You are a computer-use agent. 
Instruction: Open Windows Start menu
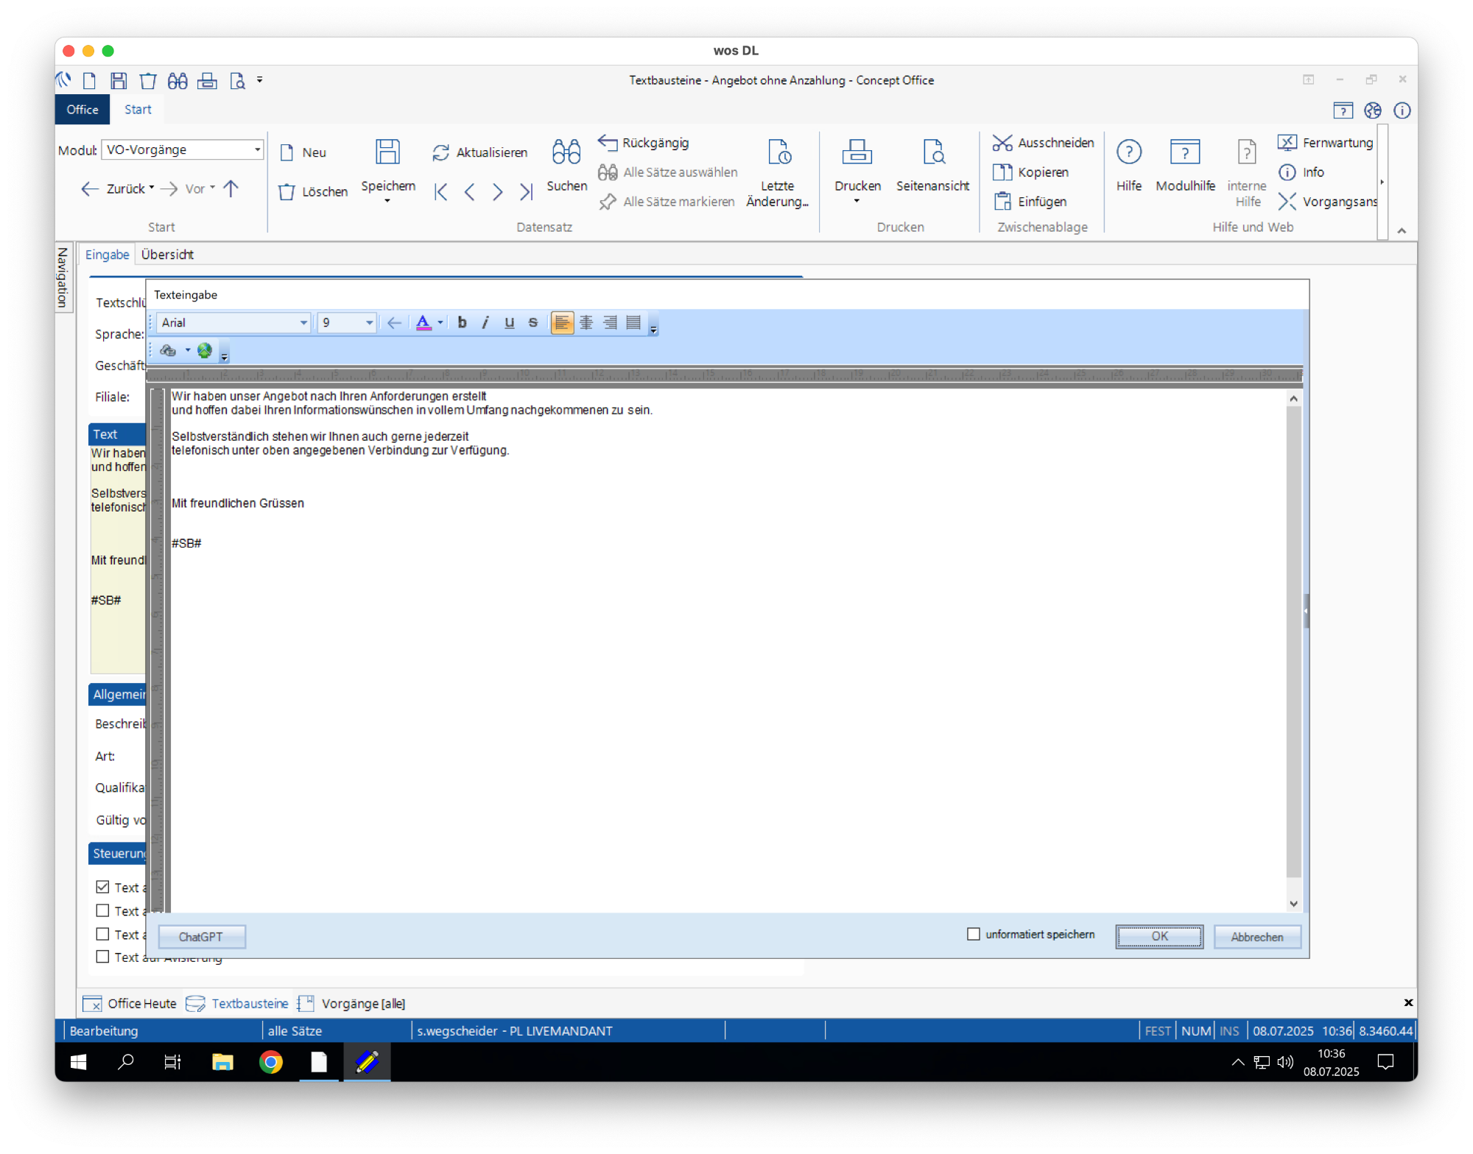(79, 1061)
